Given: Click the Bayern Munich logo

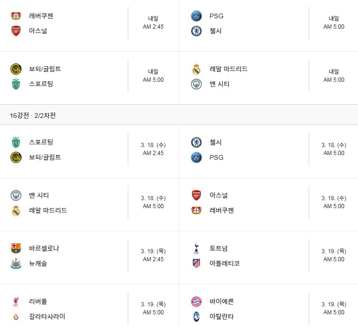Looking at the screenshot, I should (x=196, y=302).
